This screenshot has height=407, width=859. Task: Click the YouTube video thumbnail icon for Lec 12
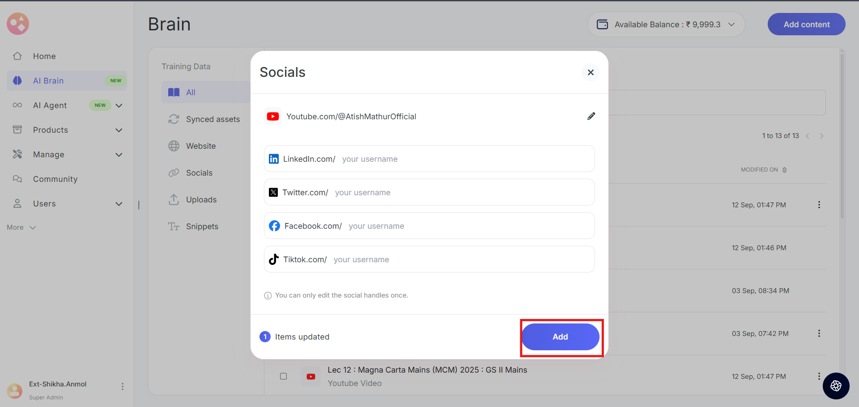point(310,377)
